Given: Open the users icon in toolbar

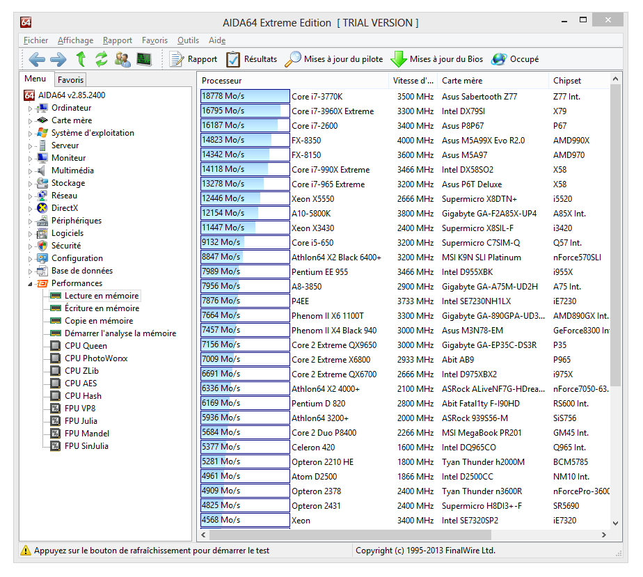Looking at the screenshot, I should [122, 59].
